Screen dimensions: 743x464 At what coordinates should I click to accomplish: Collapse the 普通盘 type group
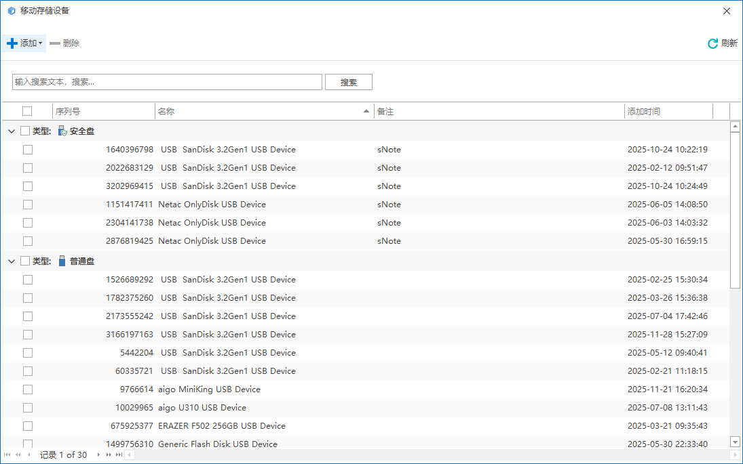12,261
